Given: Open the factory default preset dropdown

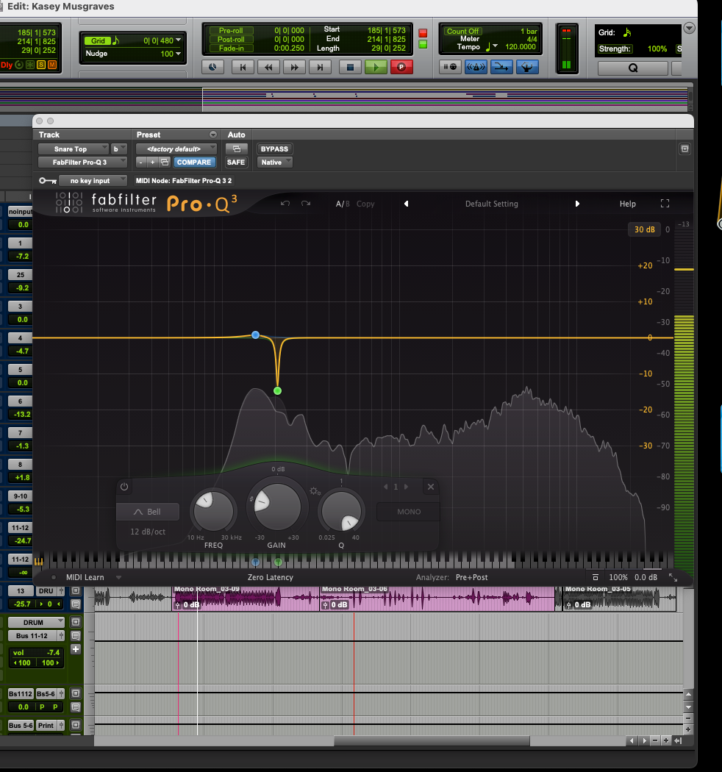Looking at the screenshot, I should click(176, 149).
